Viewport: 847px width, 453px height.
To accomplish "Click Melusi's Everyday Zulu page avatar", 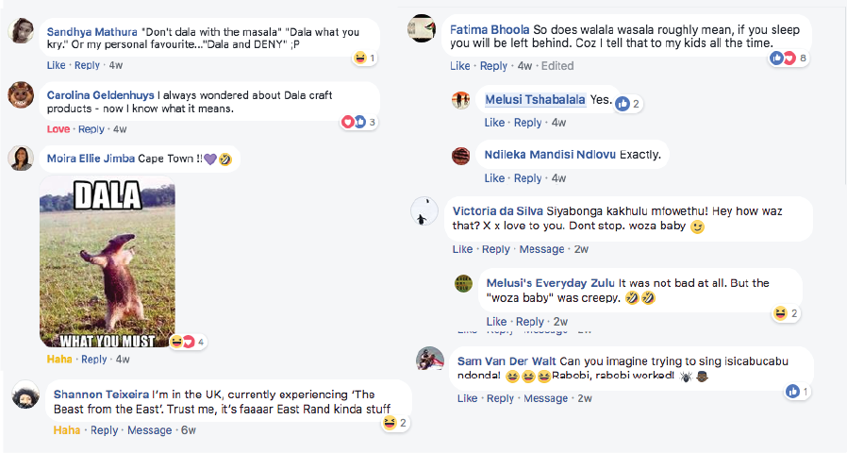I will (x=463, y=283).
